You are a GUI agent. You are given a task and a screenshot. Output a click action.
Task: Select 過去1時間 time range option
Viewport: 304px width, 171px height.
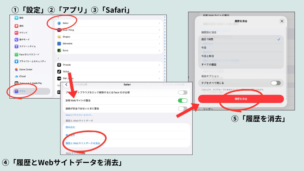[x=241, y=39]
